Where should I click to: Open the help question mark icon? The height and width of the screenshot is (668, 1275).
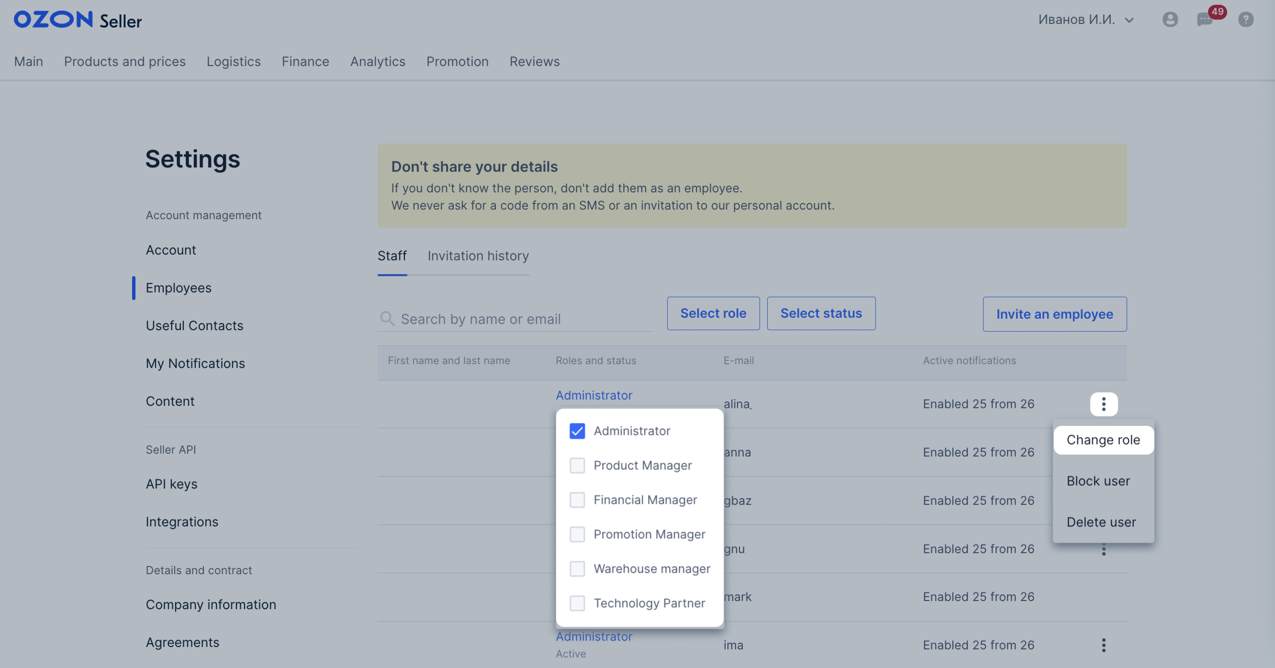[1246, 19]
